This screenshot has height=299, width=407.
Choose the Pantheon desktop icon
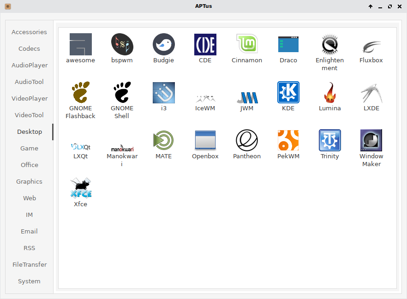click(247, 140)
